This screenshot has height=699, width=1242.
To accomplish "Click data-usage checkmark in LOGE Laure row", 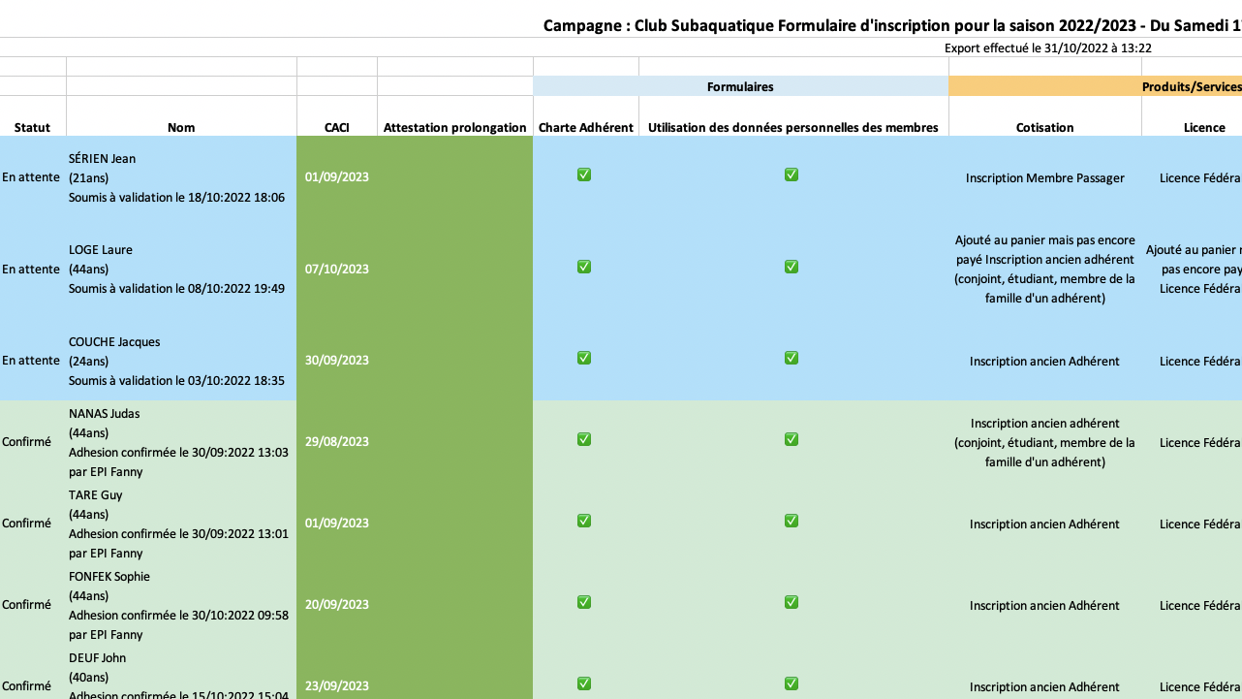I will [792, 267].
